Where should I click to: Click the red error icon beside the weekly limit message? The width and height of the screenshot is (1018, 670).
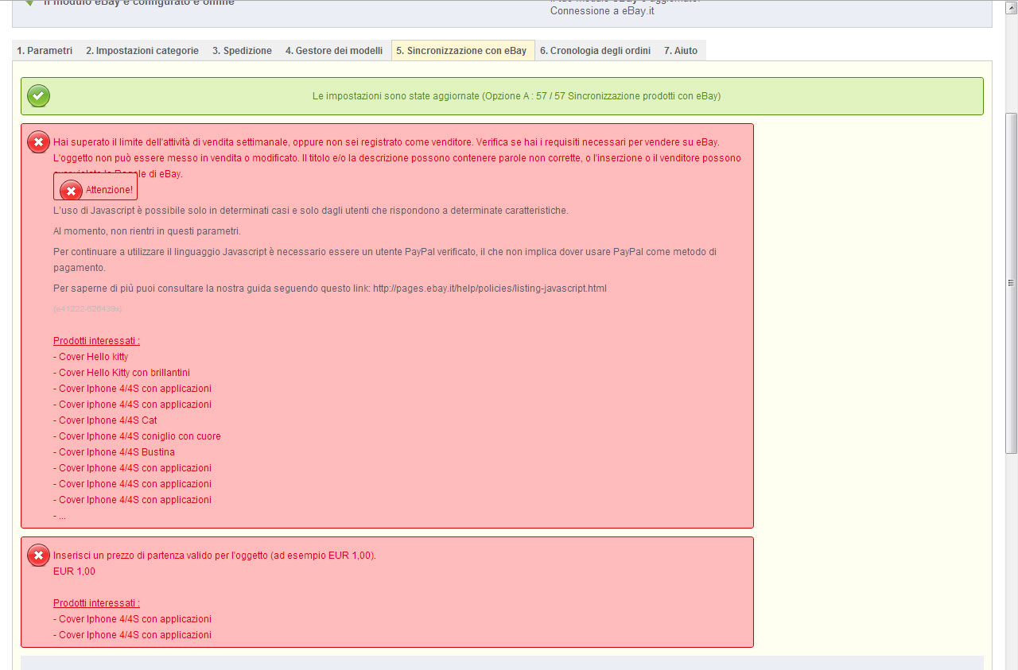[38, 142]
